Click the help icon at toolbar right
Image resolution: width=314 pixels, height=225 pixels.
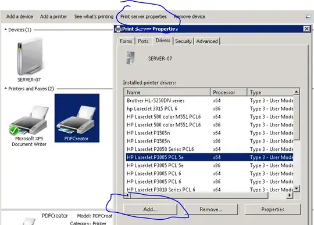[x=308, y=17]
